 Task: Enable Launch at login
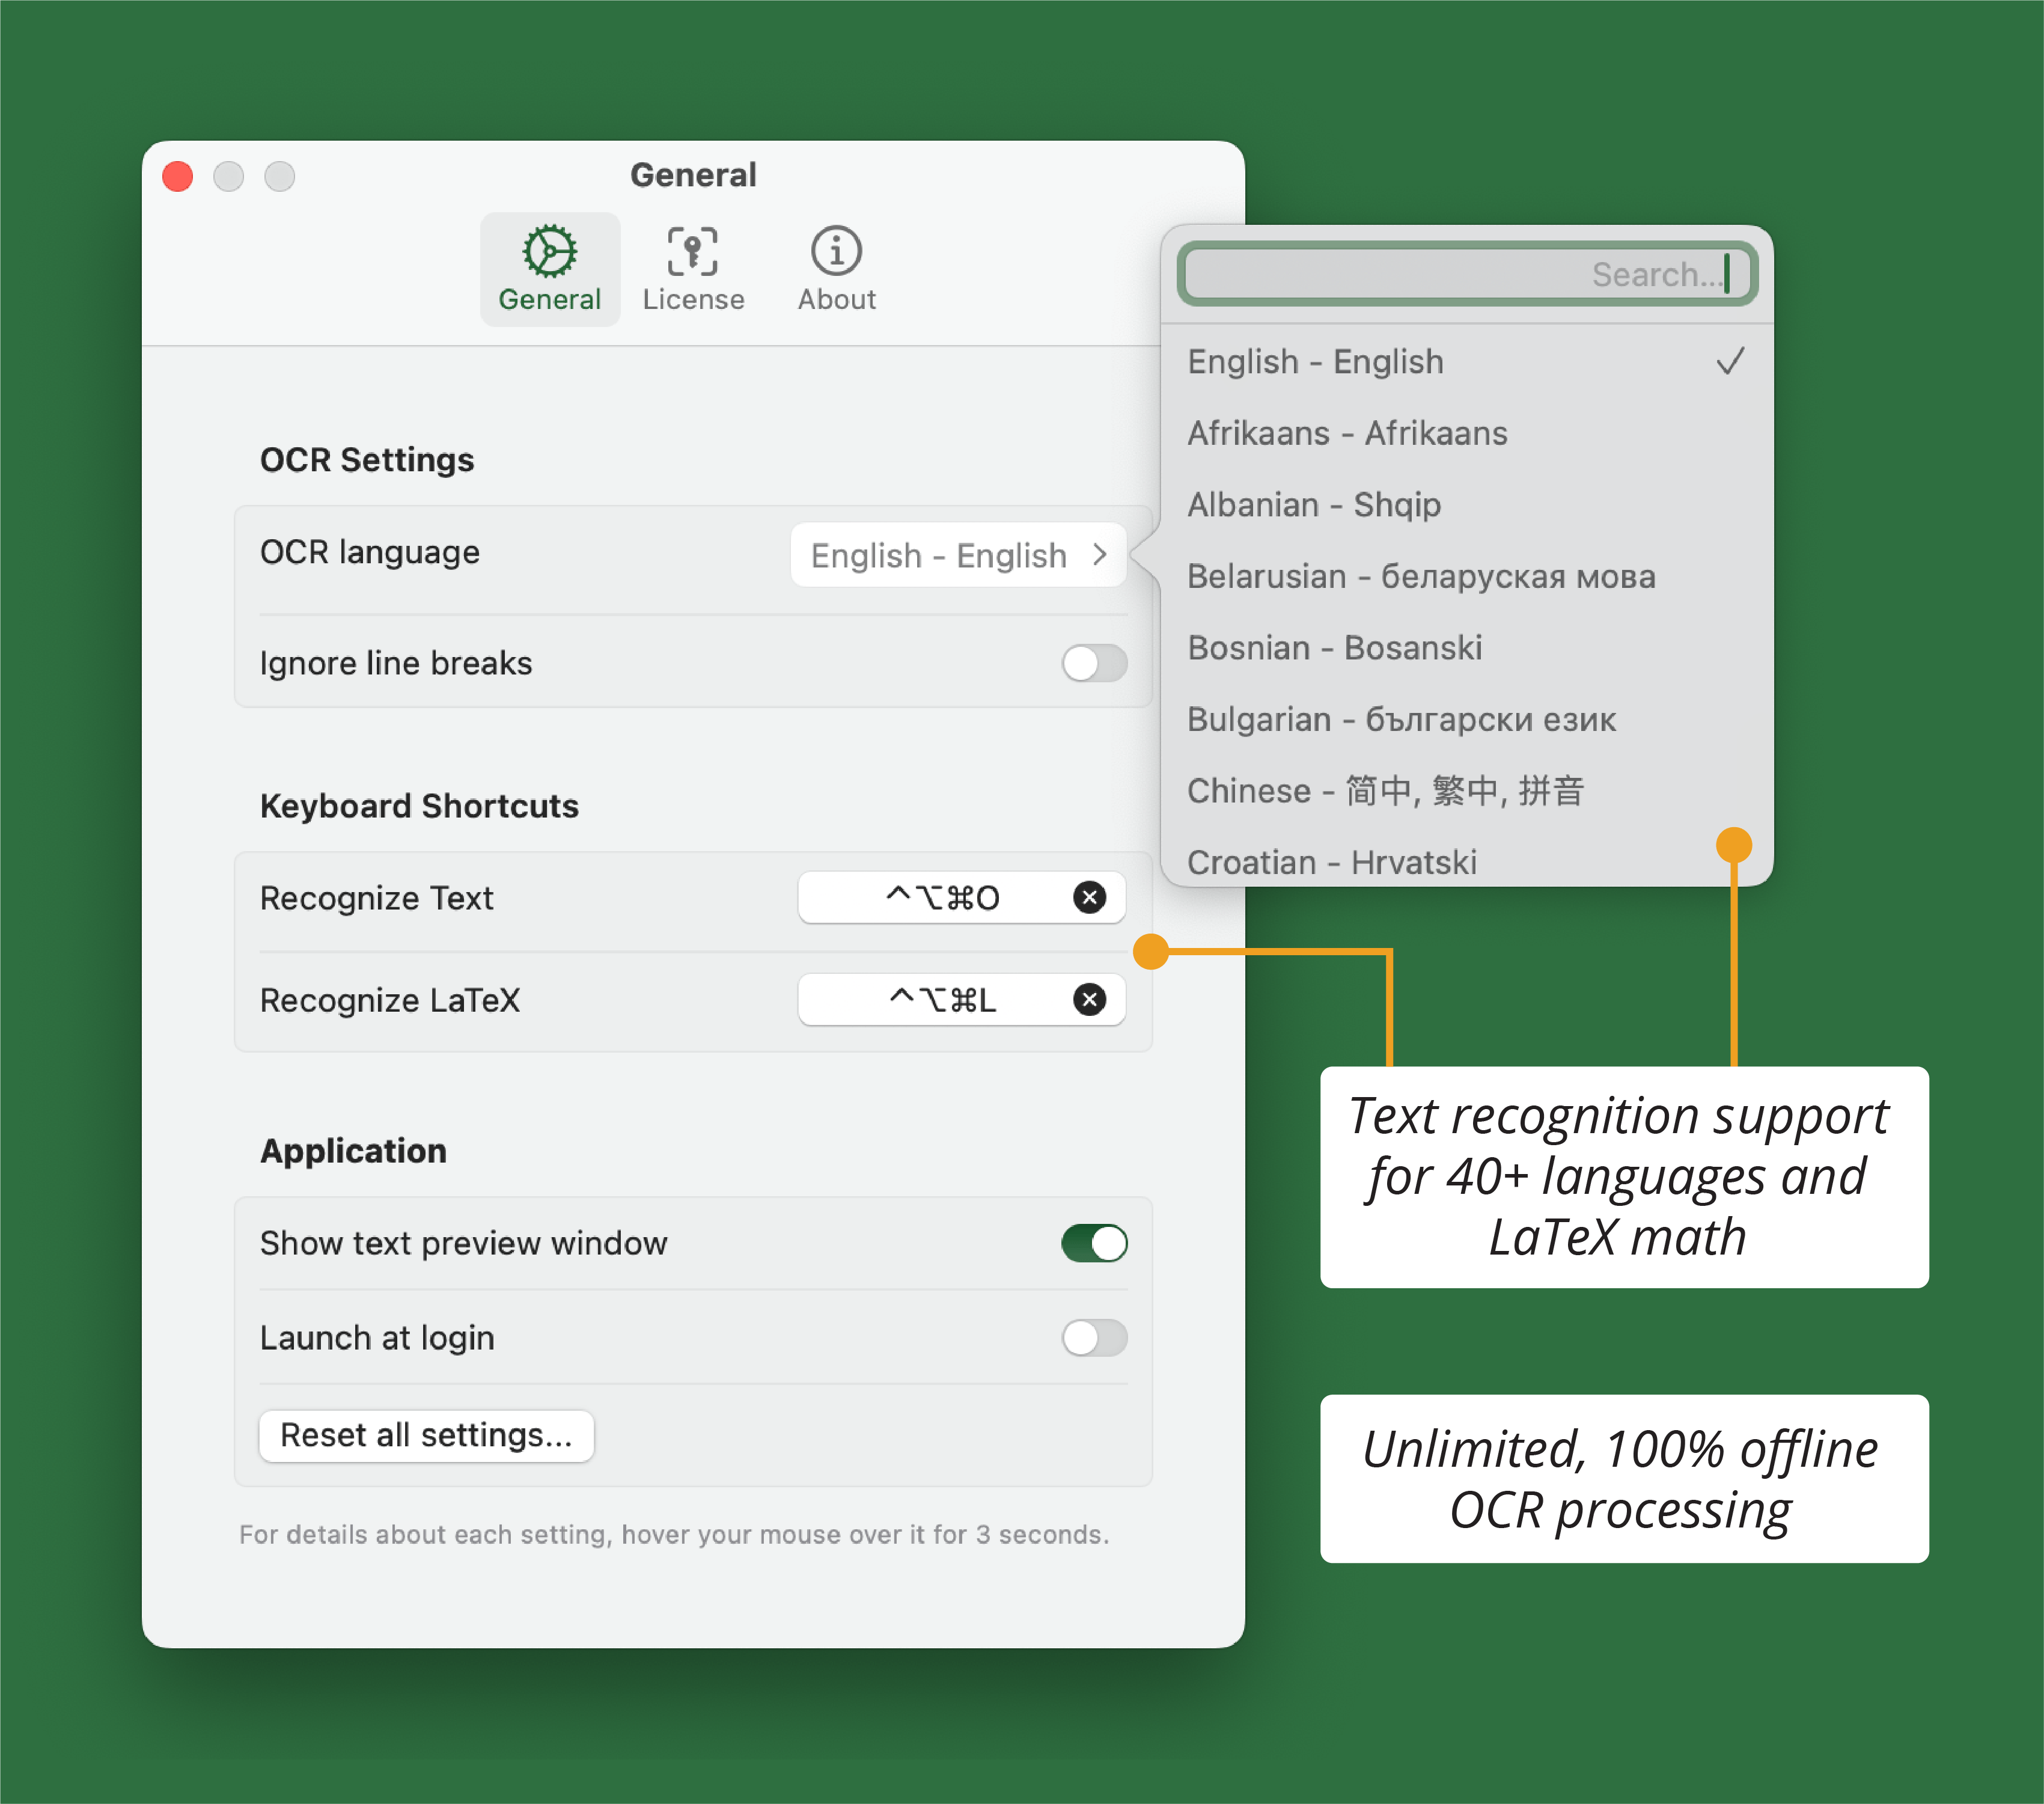pos(1094,1338)
